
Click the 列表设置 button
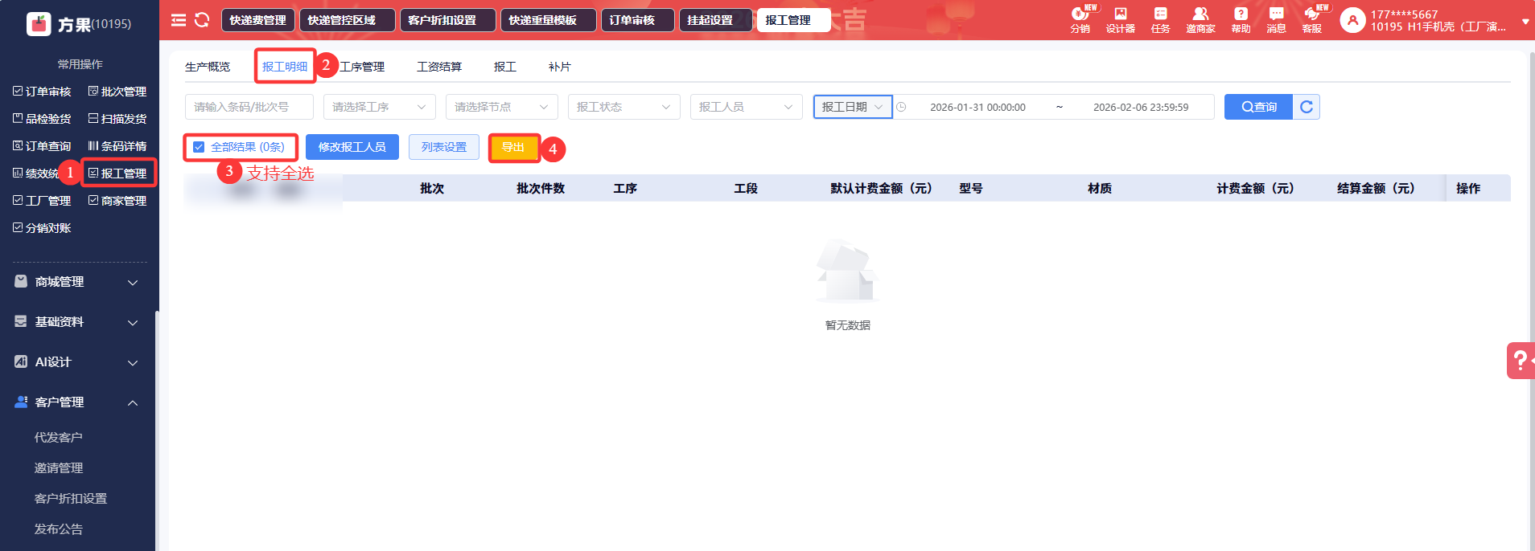tap(444, 147)
